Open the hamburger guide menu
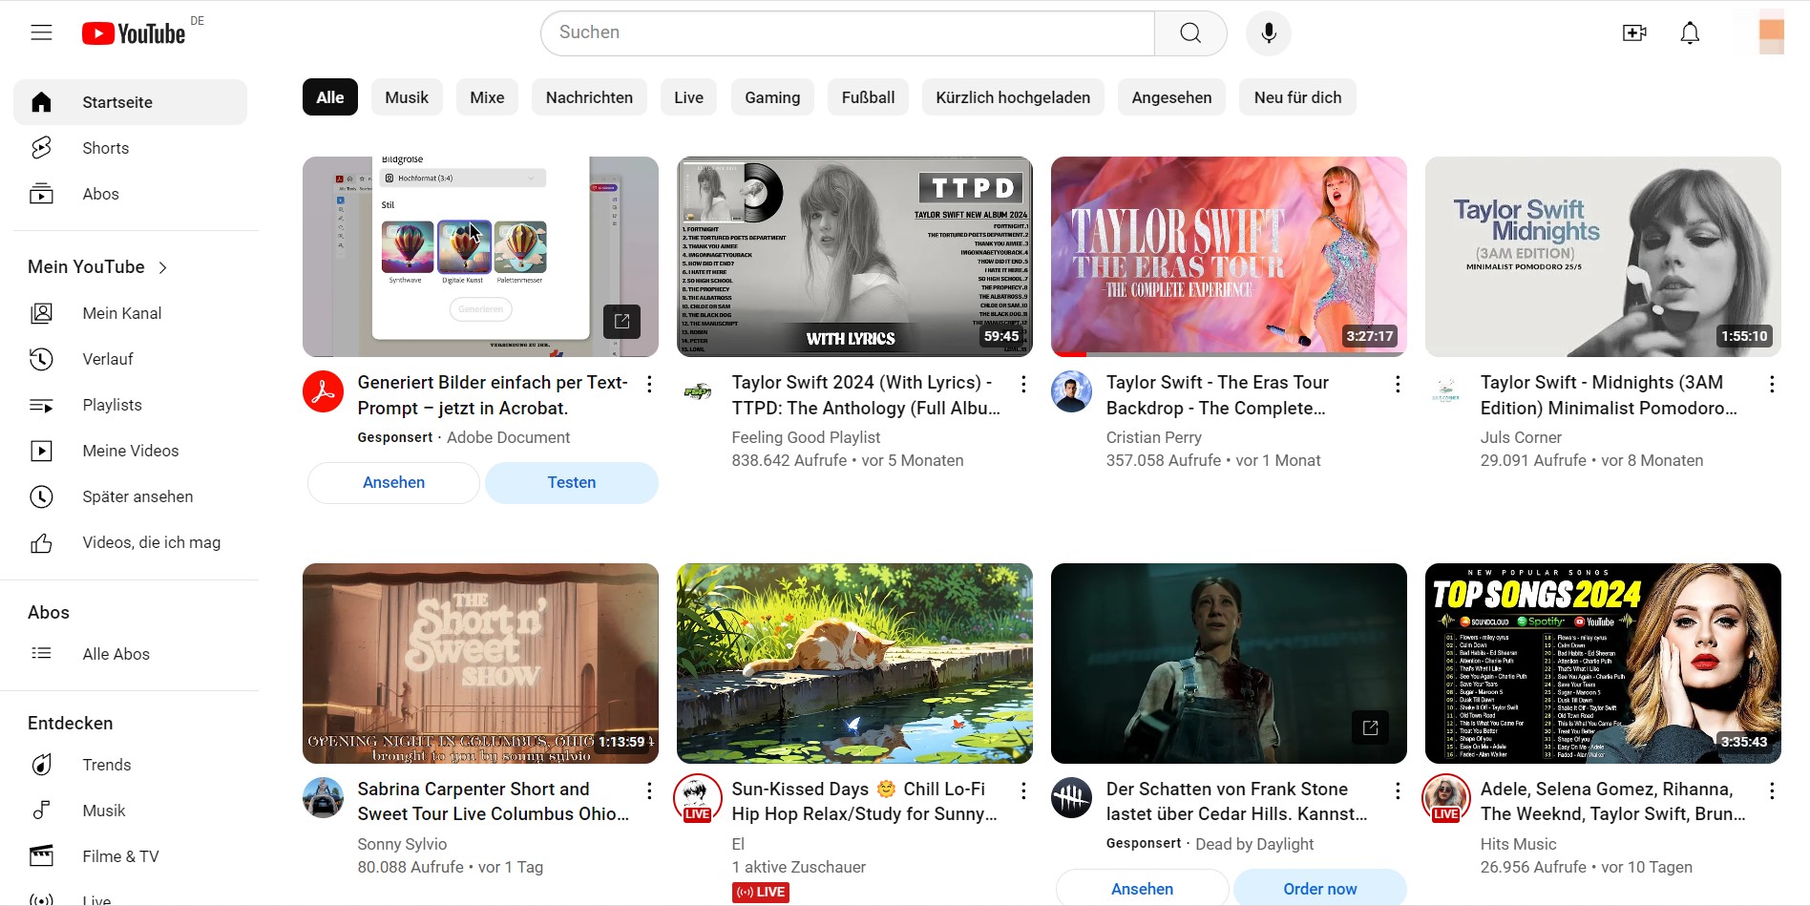The width and height of the screenshot is (1810, 906). coord(41,33)
